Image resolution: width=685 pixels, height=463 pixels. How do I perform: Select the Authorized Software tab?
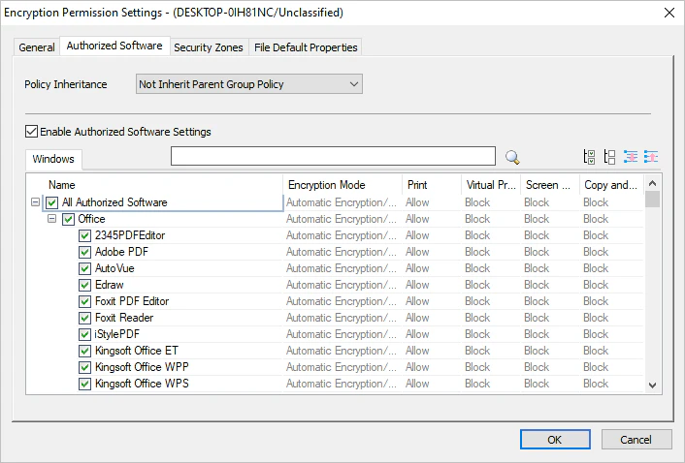point(114,46)
